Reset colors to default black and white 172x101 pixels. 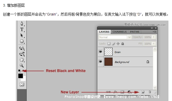[19, 71]
